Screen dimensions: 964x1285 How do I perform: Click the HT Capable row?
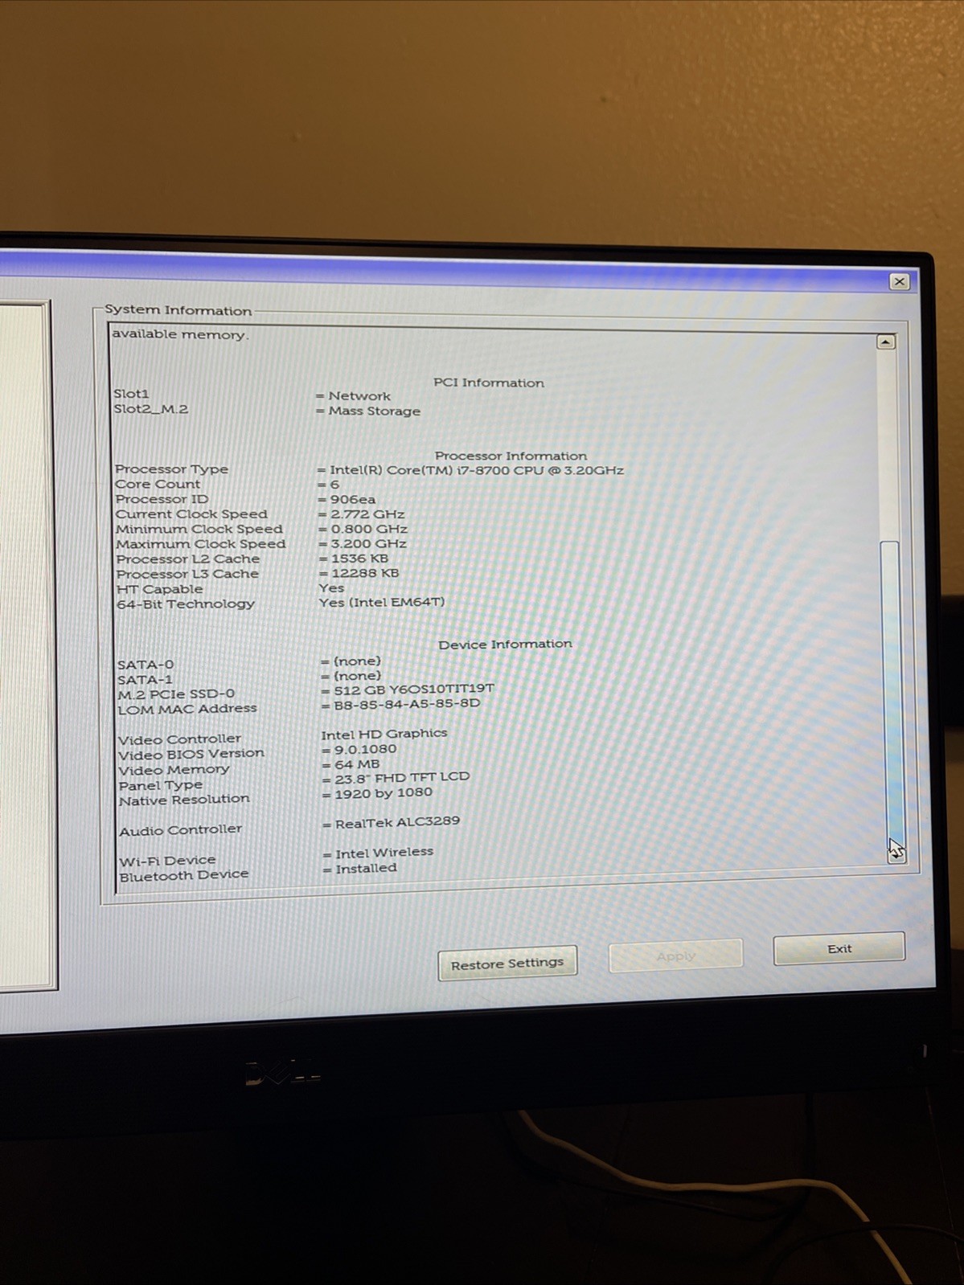[x=230, y=588]
